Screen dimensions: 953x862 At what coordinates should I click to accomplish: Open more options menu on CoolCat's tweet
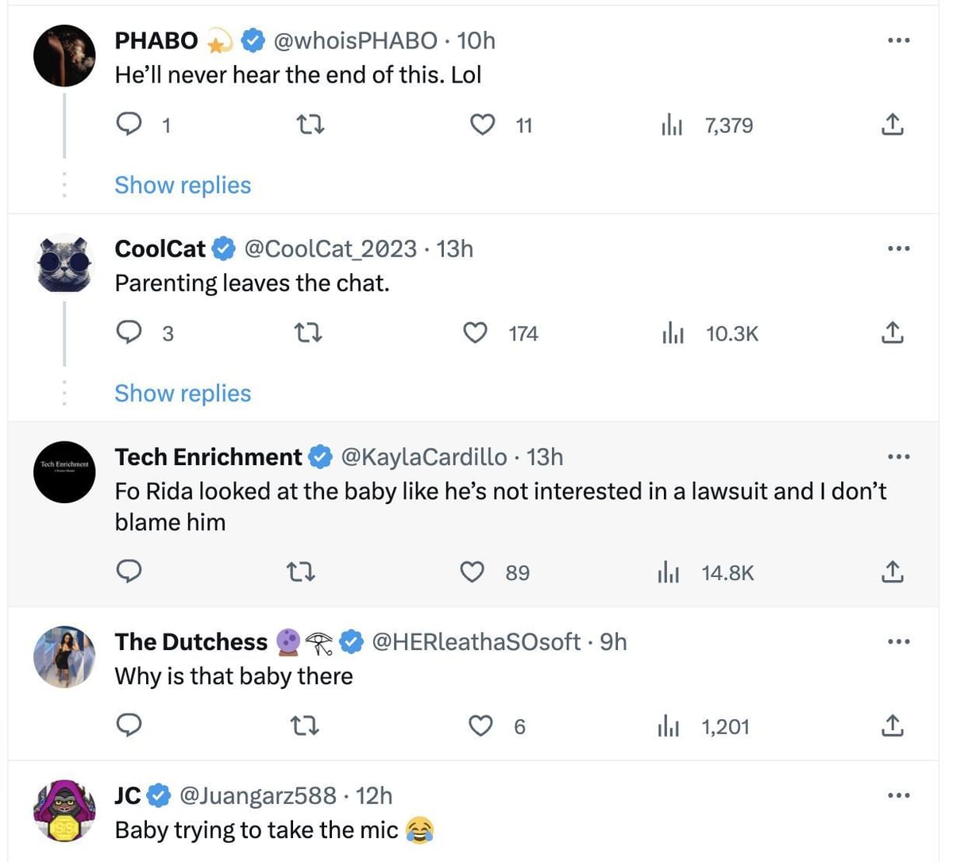click(x=898, y=248)
